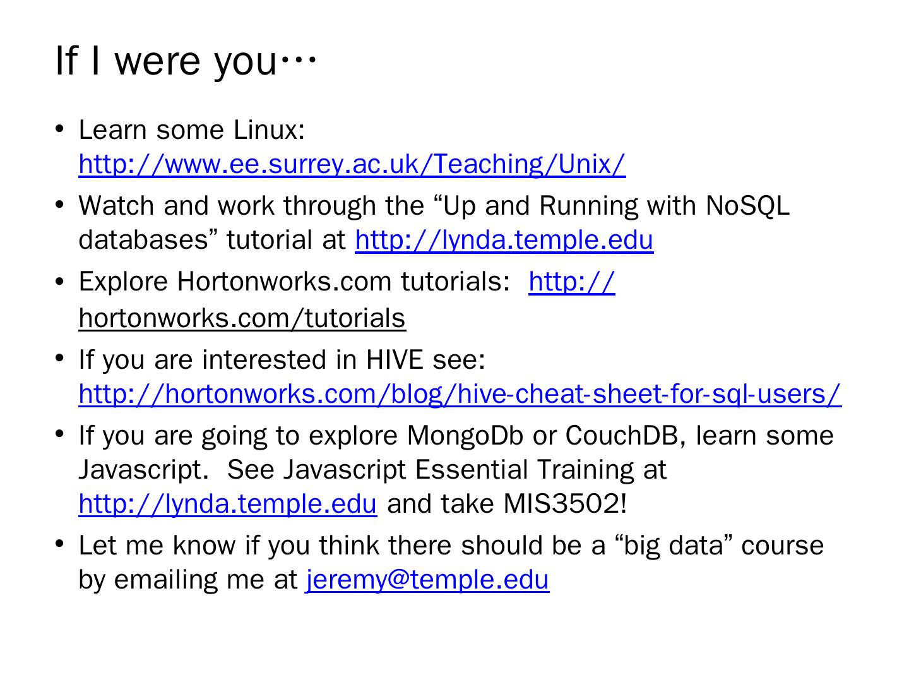
Task: Open the Surrey Unix teaching link
Action: click(352, 164)
